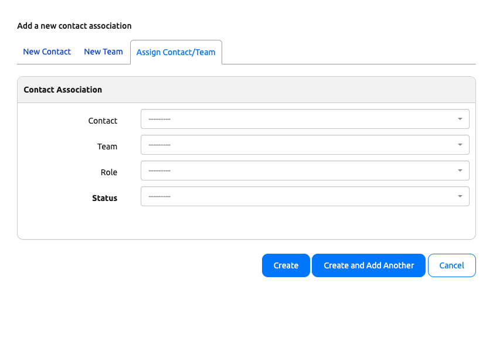
Task: Click the Cancel button
Action: click(451, 265)
